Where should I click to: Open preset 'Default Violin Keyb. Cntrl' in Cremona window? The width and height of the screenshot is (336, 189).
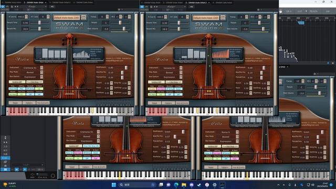[x=67, y=17]
